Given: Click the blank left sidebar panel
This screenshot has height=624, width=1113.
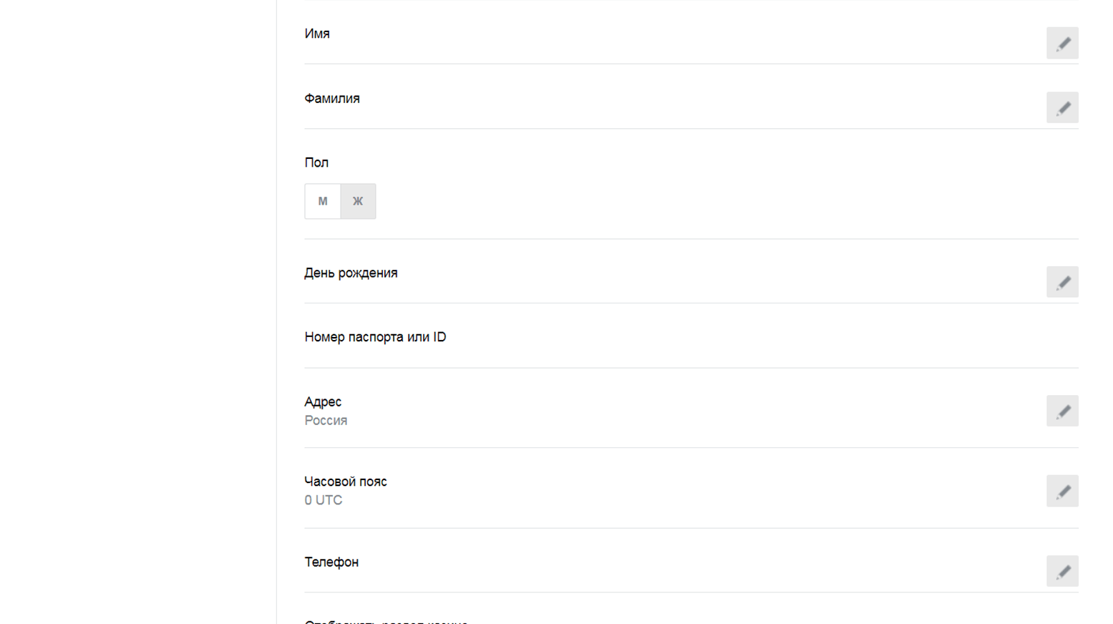Looking at the screenshot, I should click(x=137, y=312).
